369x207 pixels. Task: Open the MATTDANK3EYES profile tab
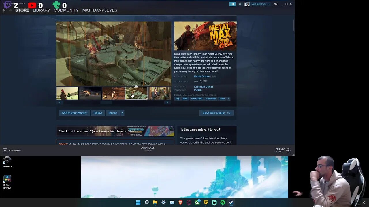(x=100, y=10)
